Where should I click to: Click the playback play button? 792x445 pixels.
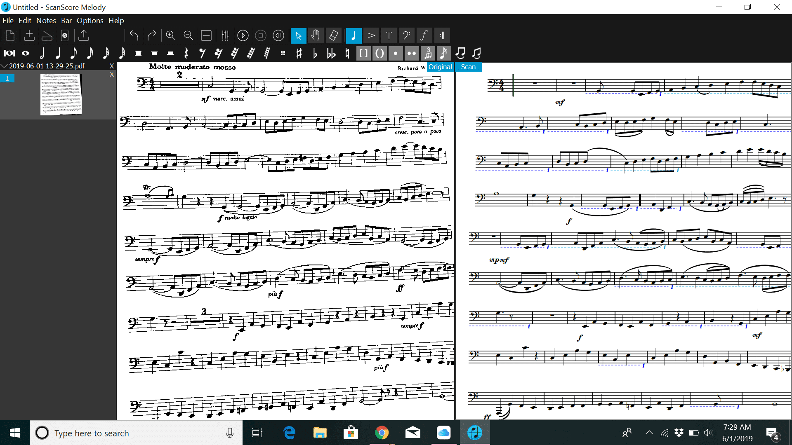click(x=243, y=36)
